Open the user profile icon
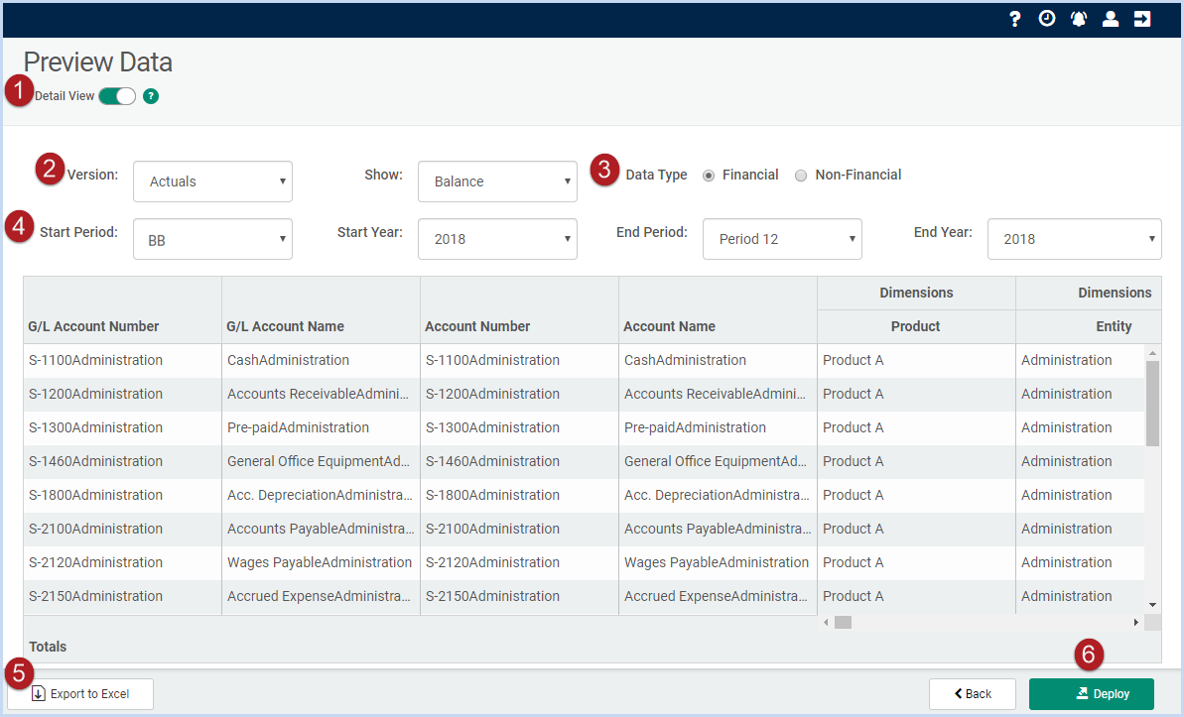The image size is (1184, 717). pos(1110,19)
